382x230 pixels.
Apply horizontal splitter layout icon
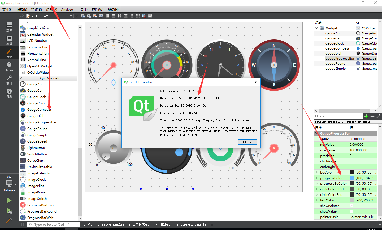point(120,16)
